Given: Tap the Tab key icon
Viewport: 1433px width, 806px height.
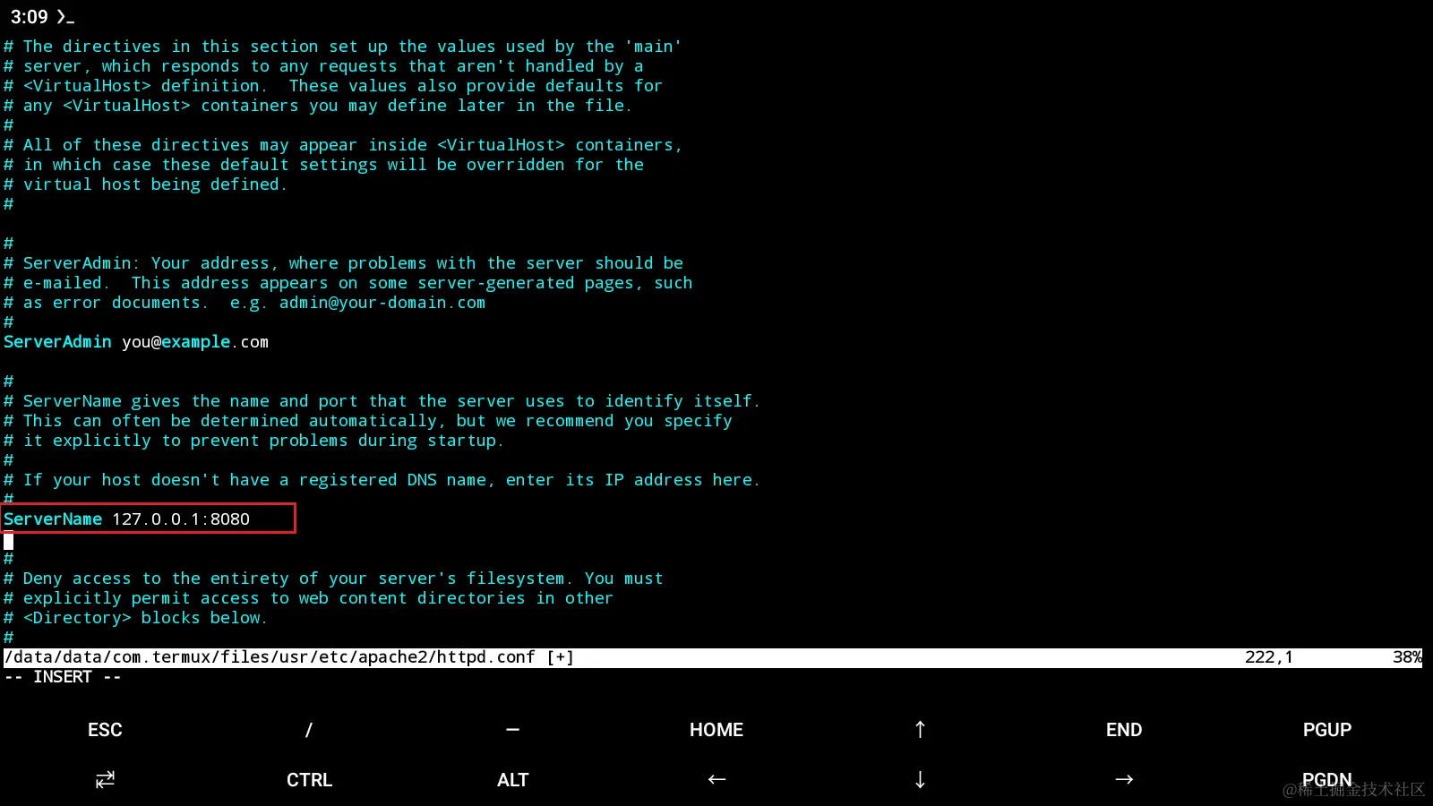Looking at the screenshot, I should [105, 780].
